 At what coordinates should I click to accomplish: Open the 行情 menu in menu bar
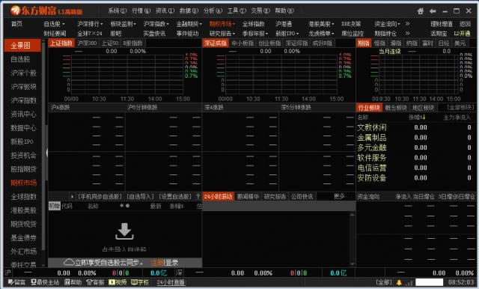[x=141, y=10]
